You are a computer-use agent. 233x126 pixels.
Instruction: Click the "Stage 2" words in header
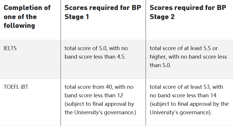pyautogui.click(x=162, y=17)
